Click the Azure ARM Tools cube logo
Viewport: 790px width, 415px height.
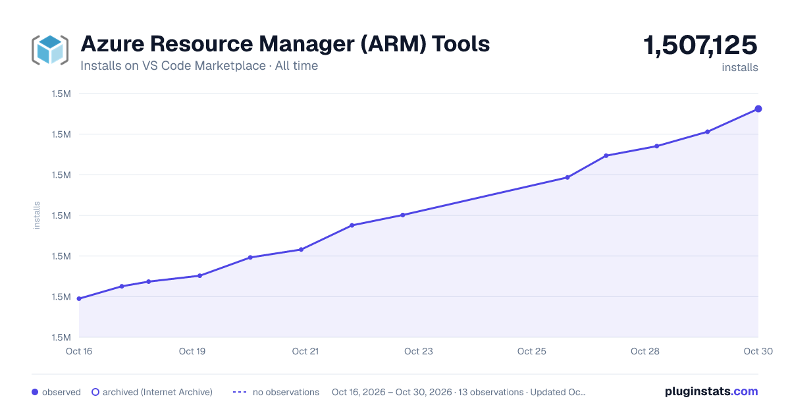click(50, 49)
